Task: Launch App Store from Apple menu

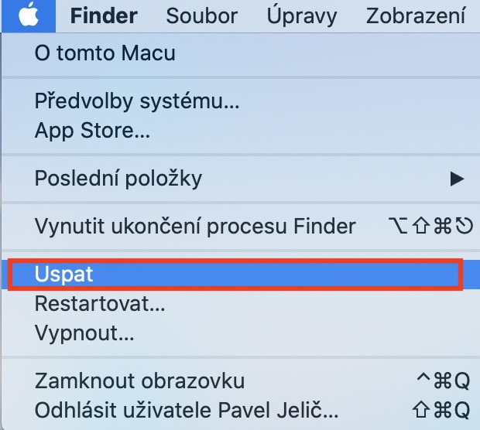Action: point(92,130)
